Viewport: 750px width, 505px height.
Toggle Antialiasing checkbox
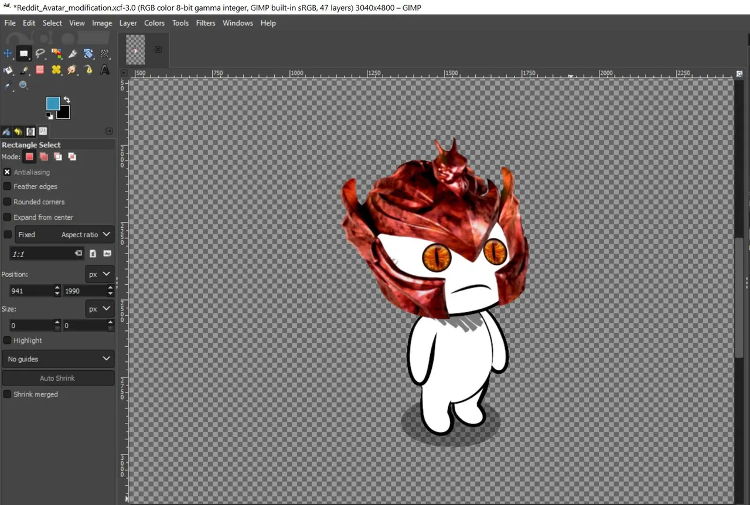tap(7, 172)
